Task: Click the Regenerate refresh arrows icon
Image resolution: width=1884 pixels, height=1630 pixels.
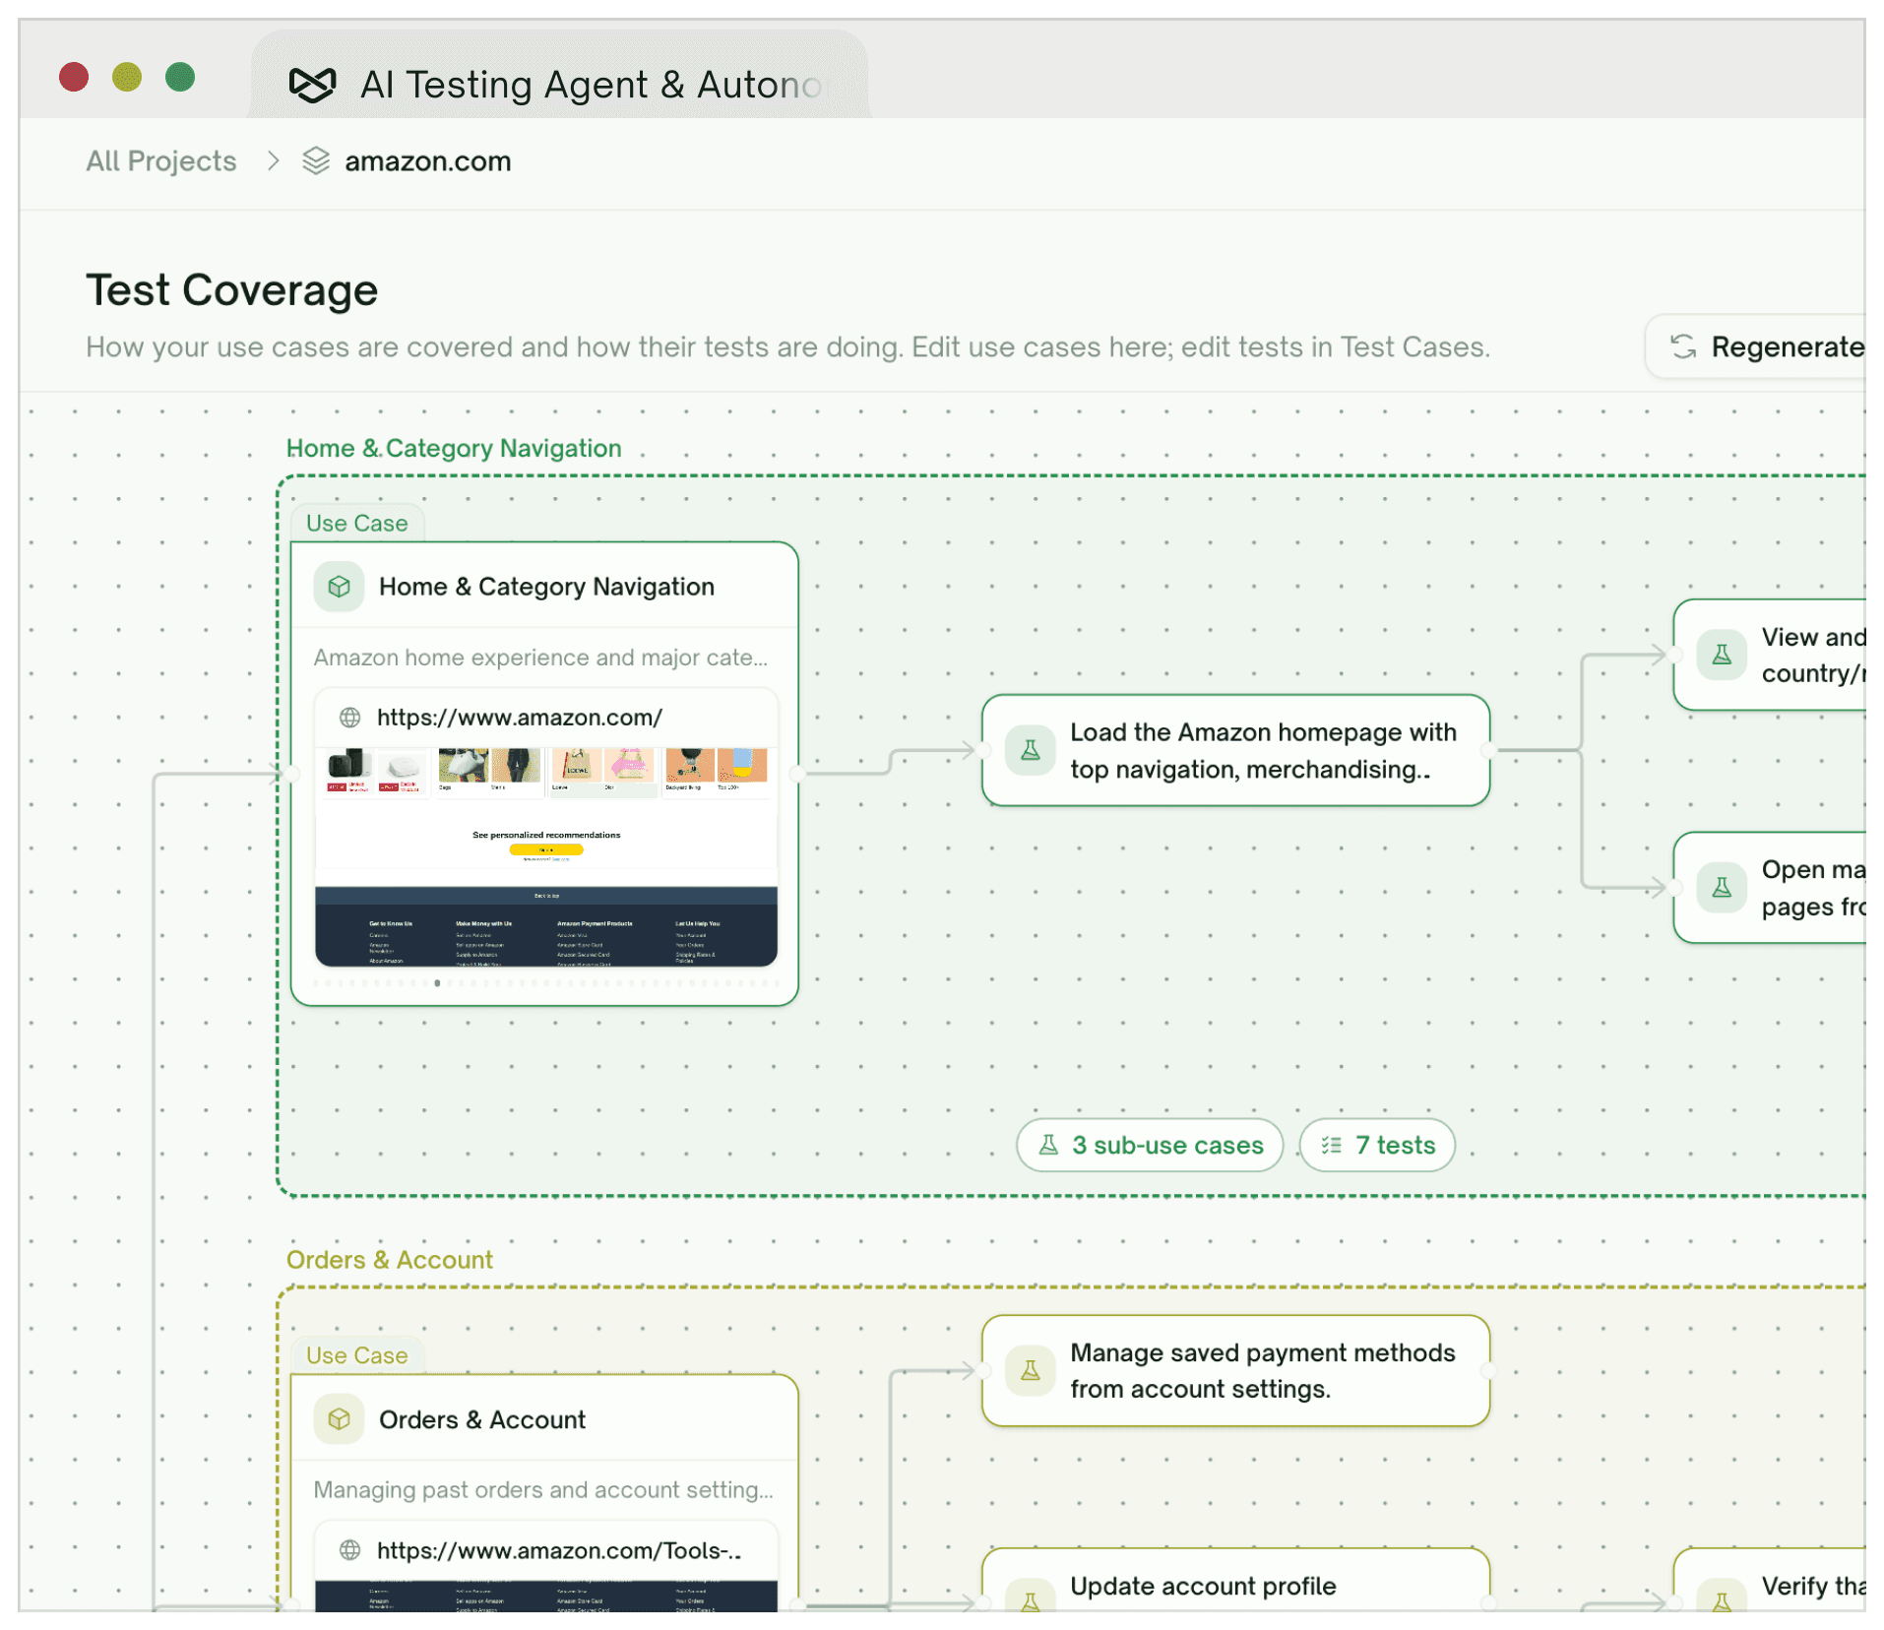Action: pos(1683,346)
